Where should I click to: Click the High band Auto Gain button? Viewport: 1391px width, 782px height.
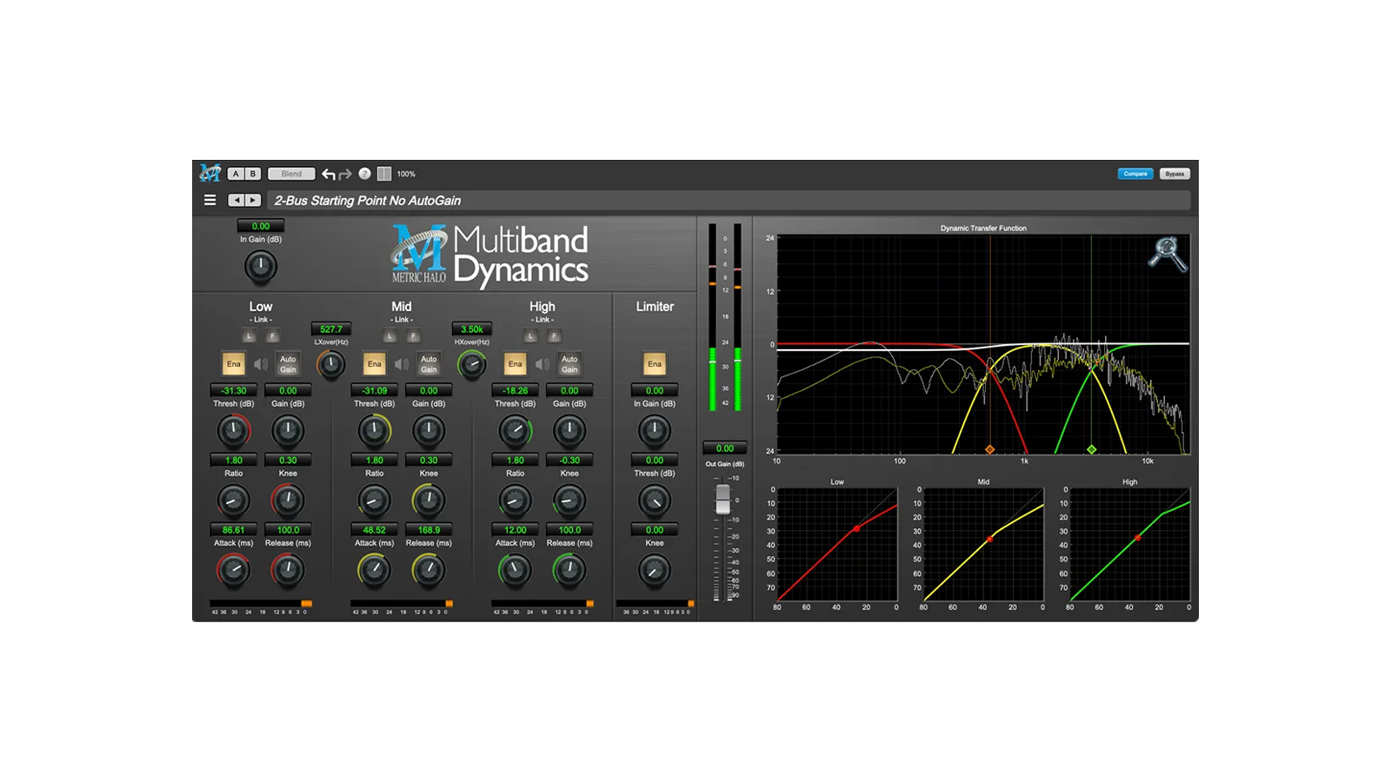pos(569,364)
